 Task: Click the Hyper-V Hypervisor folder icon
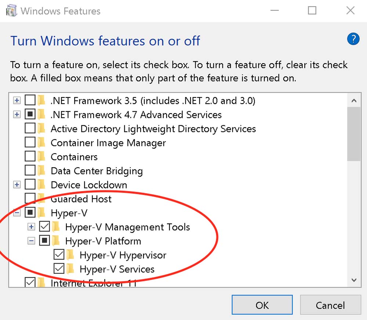pyautogui.click(x=70, y=255)
